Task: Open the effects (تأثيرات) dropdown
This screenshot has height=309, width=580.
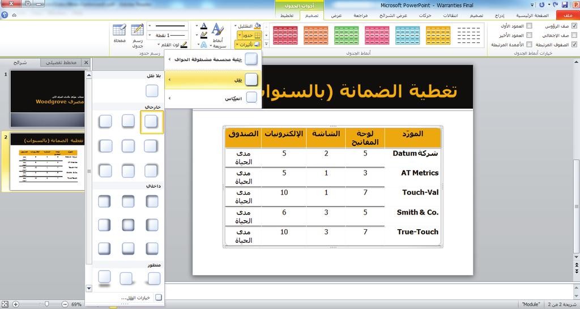Action: coord(248,44)
